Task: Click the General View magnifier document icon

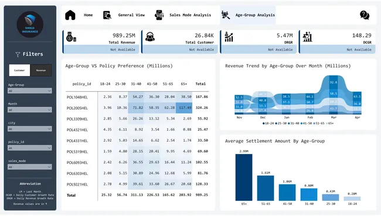Action: [x=107, y=15]
